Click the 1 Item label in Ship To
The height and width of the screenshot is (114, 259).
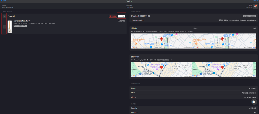pos(196,28)
